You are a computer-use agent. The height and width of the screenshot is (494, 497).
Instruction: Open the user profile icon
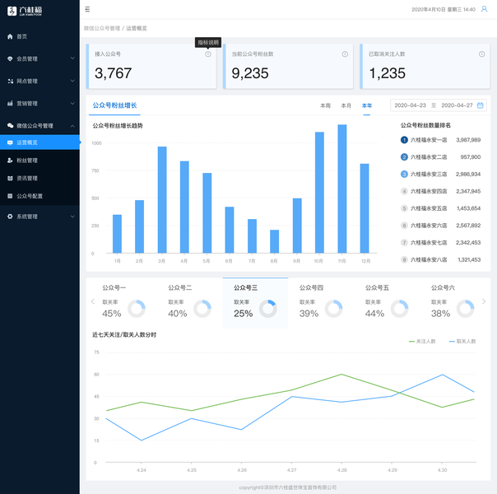click(x=484, y=9)
